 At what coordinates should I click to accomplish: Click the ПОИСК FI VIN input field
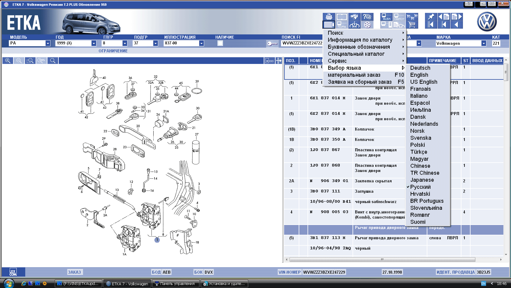point(301,43)
